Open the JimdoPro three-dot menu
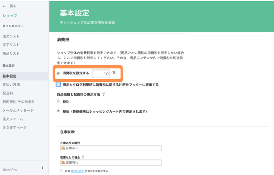The width and height of the screenshot is (274, 175). coord(42,167)
